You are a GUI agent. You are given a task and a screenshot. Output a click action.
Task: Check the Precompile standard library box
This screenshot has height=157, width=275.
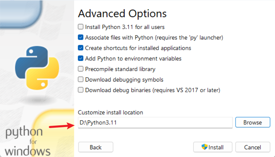[80, 69]
